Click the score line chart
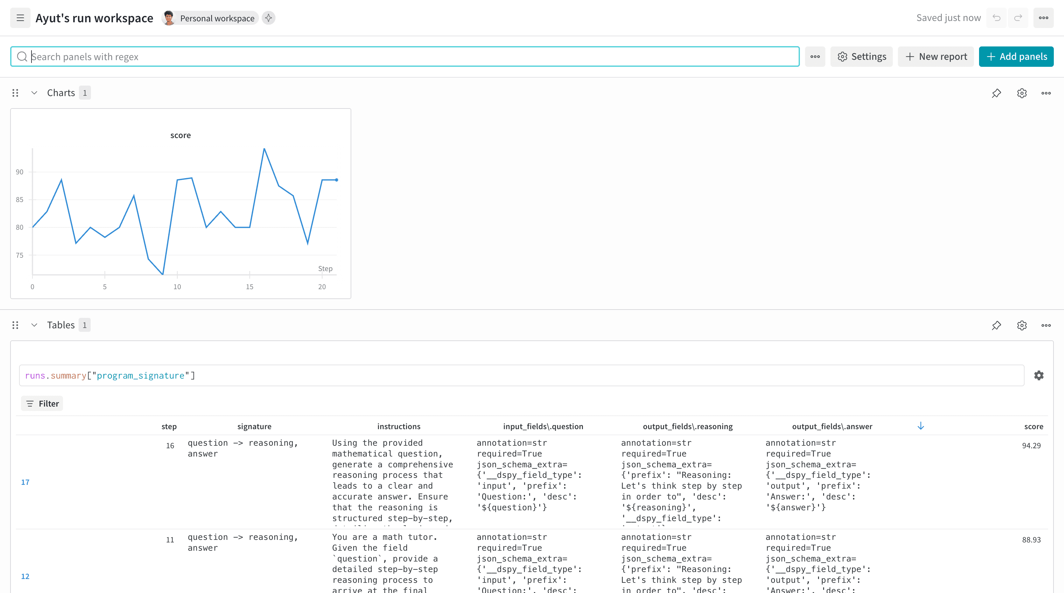The image size is (1064, 593). [x=180, y=204]
